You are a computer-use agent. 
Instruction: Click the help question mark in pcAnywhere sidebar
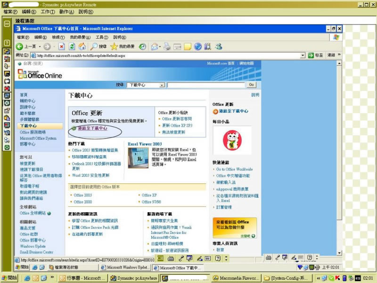pyautogui.click(x=7, y=43)
